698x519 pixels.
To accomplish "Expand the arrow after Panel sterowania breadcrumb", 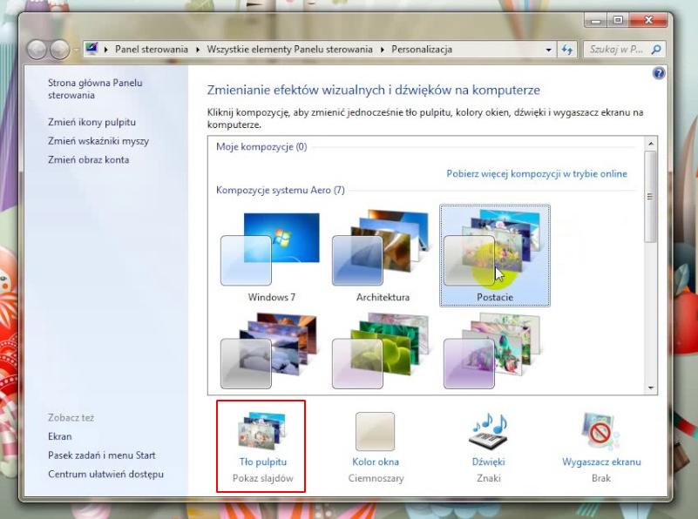I will [198, 50].
